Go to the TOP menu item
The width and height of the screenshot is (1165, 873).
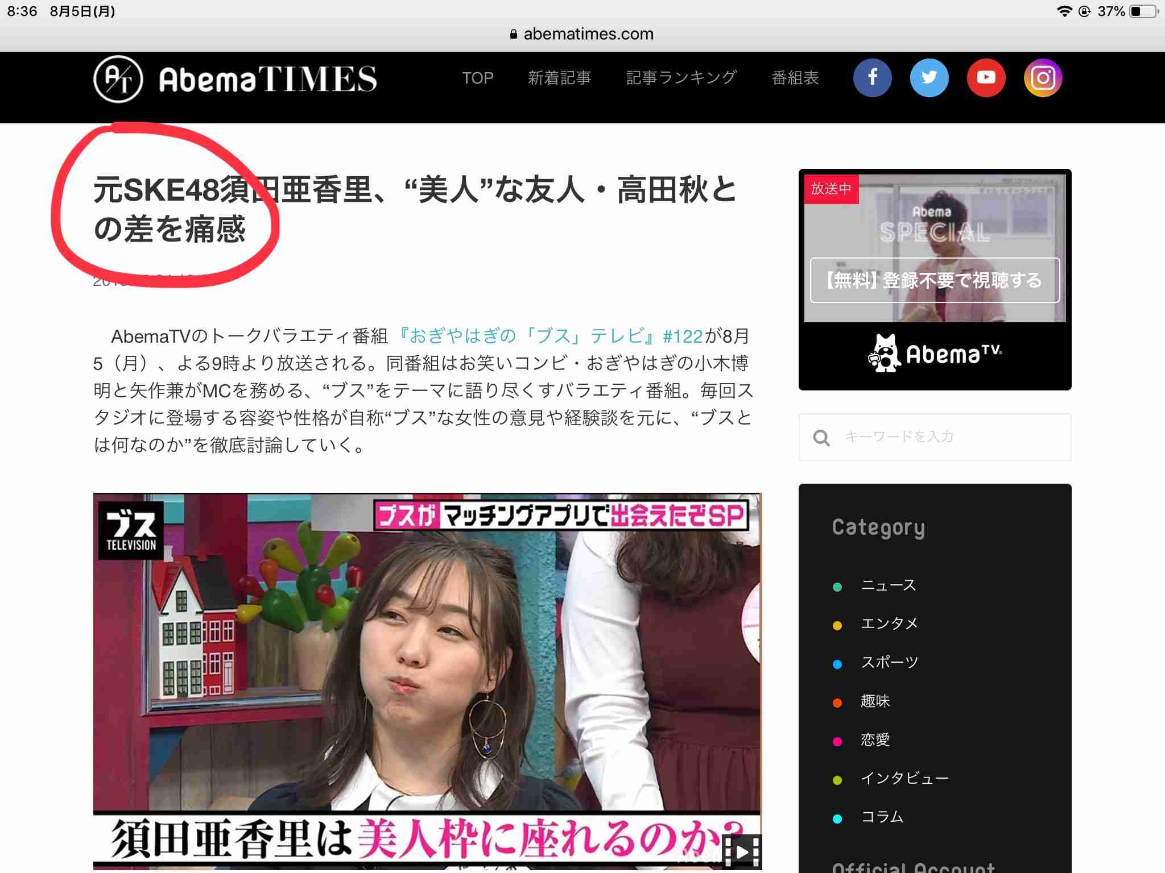click(477, 78)
